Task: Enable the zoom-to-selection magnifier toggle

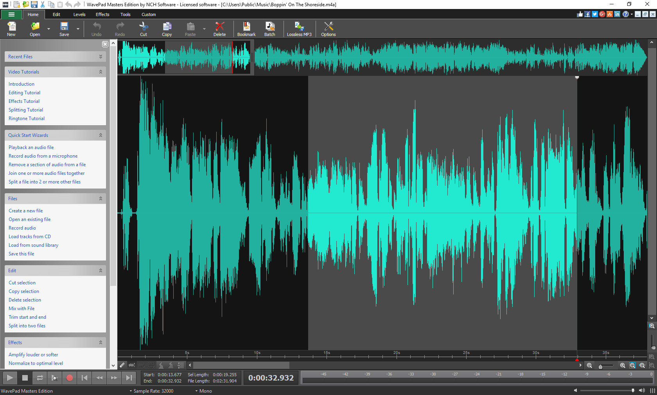Action: (632, 366)
